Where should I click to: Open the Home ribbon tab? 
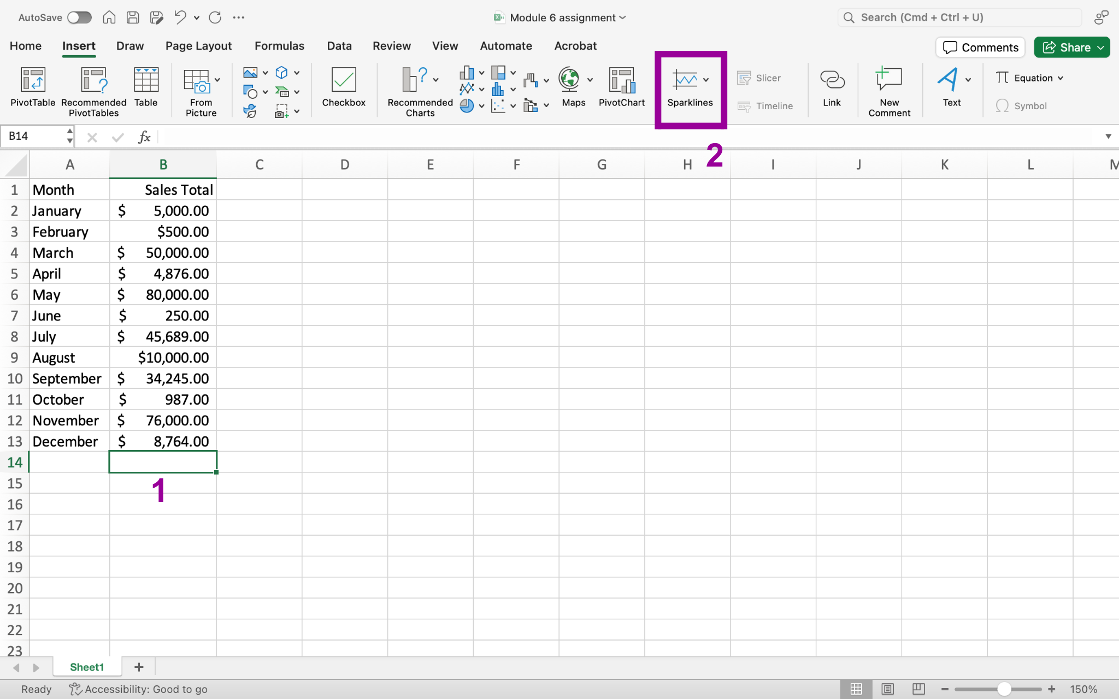(x=26, y=46)
